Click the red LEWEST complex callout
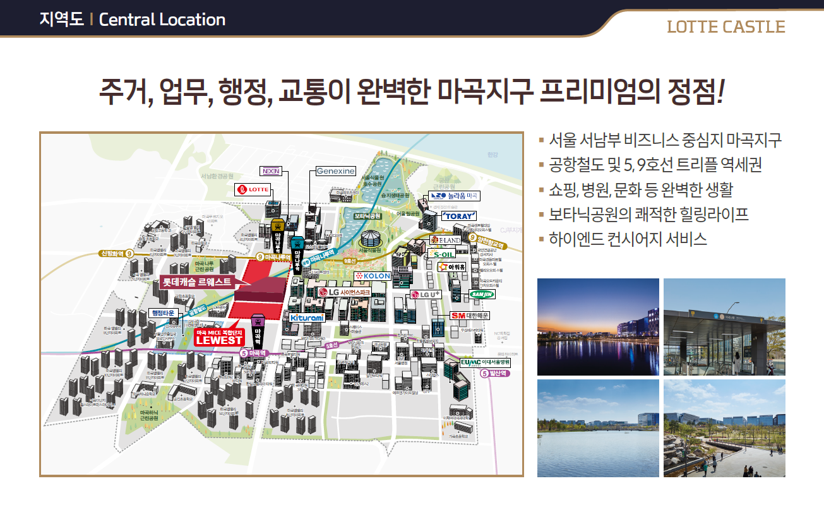The image size is (824, 517). (x=219, y=337)
